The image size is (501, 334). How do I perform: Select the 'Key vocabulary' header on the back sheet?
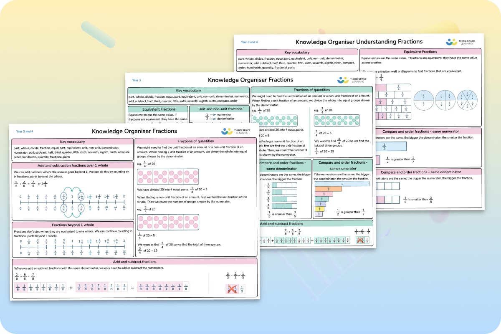coord(297,52)
